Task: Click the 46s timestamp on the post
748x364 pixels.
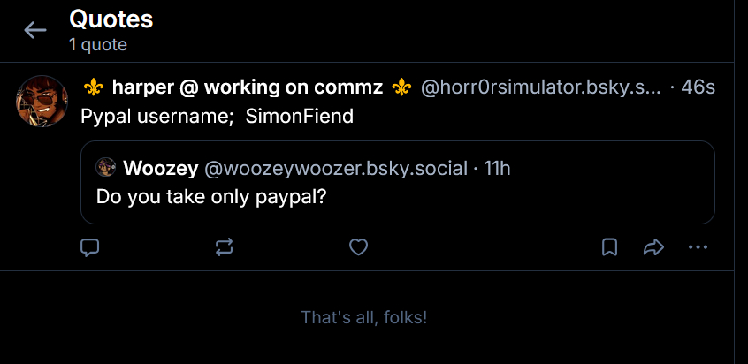Action: [698, 87]
